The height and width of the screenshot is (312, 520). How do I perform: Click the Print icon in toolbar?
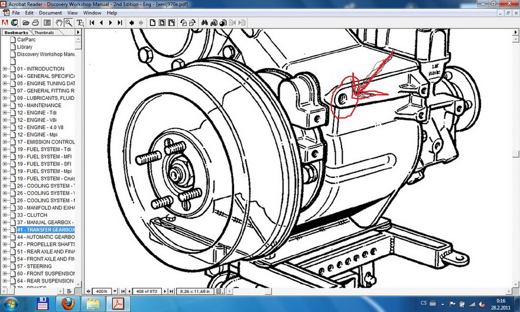[x=35, y=23]
